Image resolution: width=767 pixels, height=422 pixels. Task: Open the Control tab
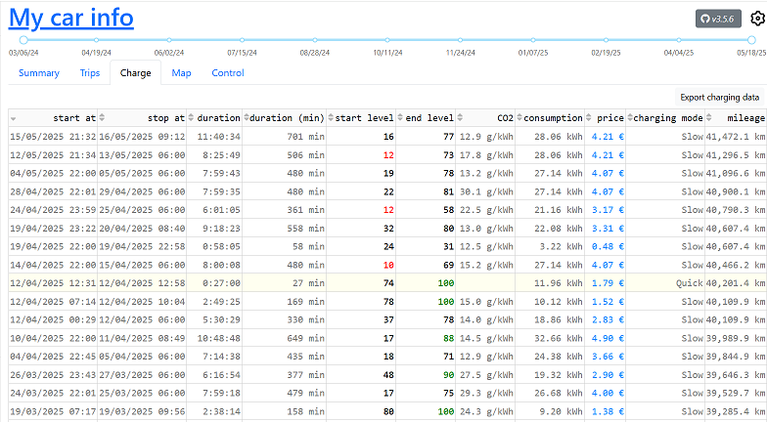[227, 72]
